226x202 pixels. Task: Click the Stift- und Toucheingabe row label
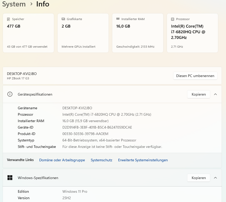(37, 147)
